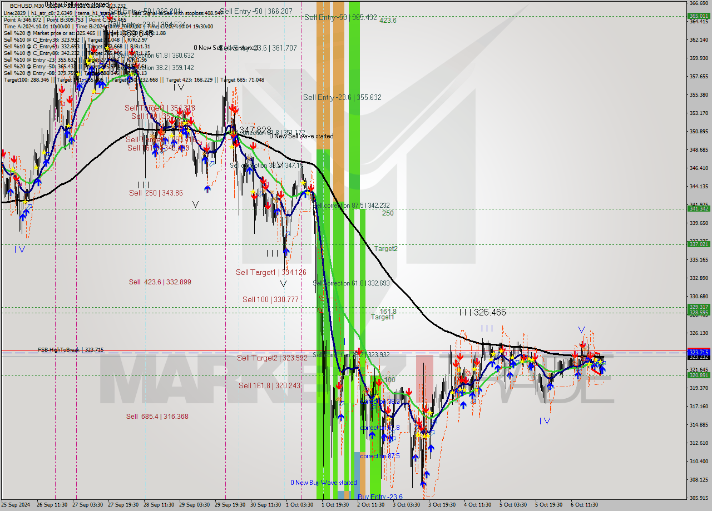712x511 pixels.
Task: Select the blue 'correction 87.5' label
Action: (x=380, y=456)
